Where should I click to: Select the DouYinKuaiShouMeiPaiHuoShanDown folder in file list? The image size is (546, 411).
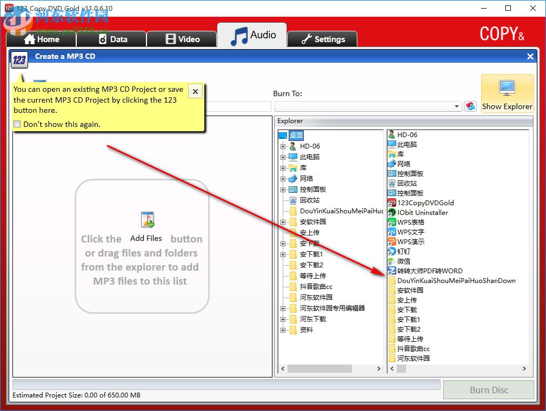(x=451, y=280)
